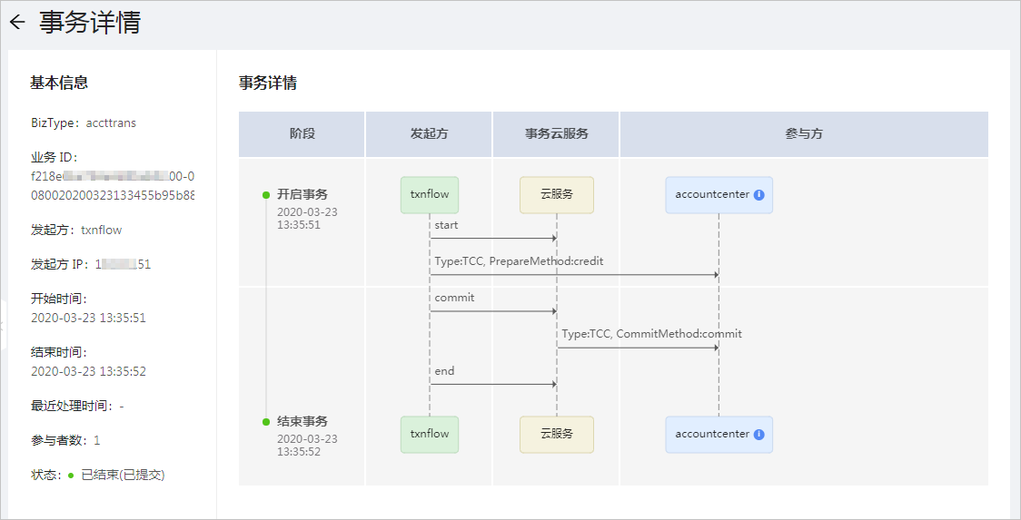This screenshot has width=1021, height=520.
Task: Click start time value 2020-03-23 13:35:51
Action: tap(88, 319)
